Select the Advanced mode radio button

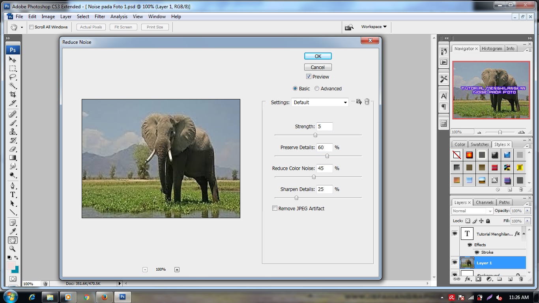click(x=317, y=89)
